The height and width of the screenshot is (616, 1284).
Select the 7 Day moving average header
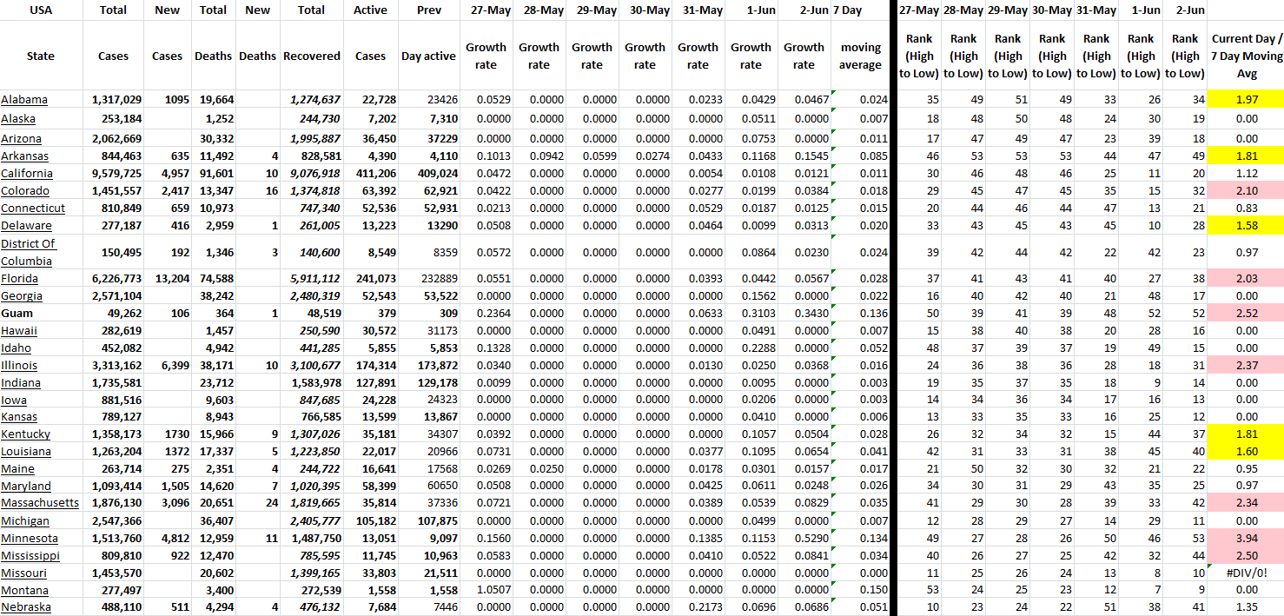coord(860,56)
